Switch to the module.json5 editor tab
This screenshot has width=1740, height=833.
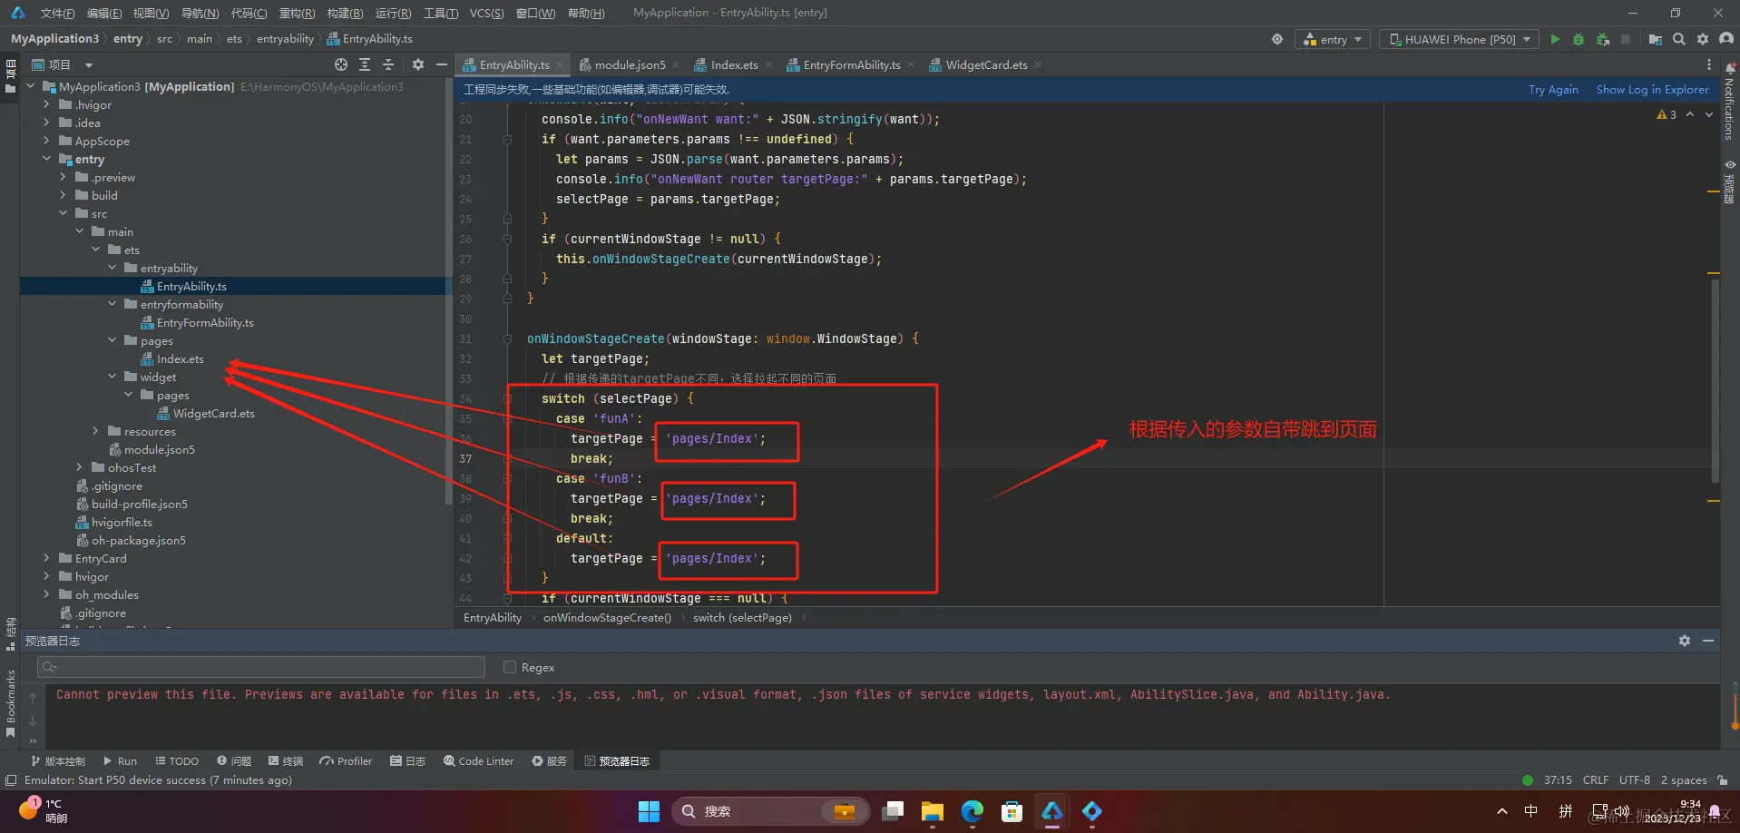click(630, 64)
